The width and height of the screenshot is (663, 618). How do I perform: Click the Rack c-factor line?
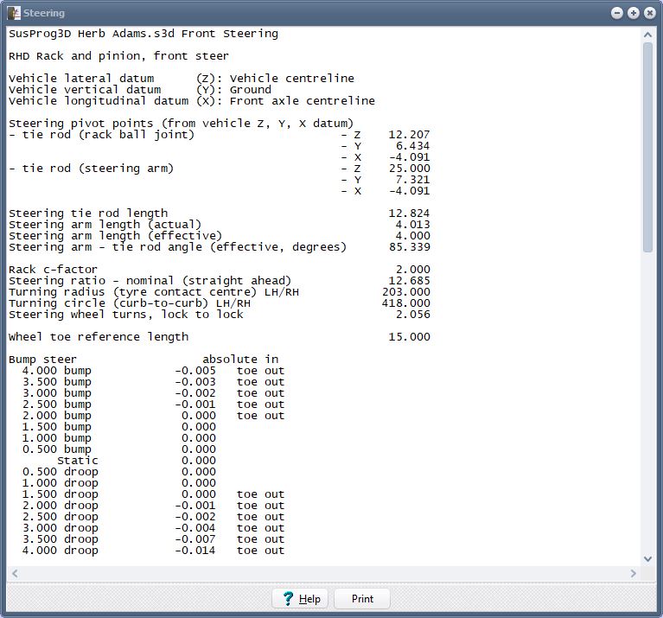pos(54,270)
